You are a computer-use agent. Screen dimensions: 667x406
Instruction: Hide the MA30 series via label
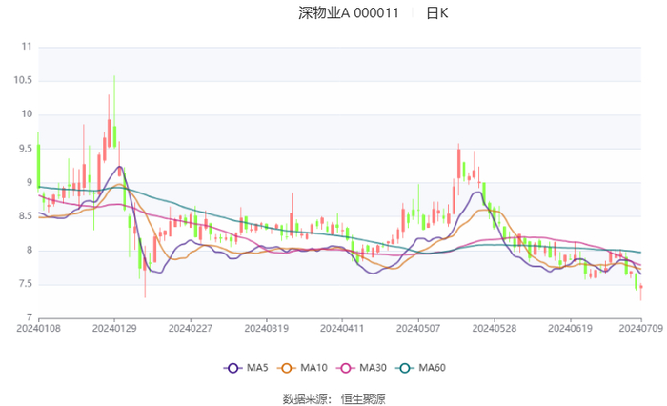click(x=374, y=368)
